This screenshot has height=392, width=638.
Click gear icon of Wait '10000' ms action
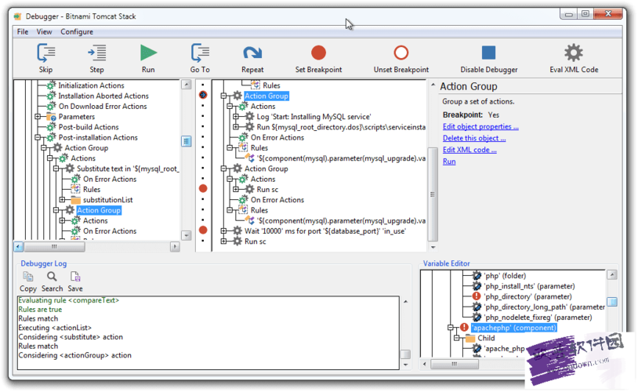coord(237,230)
